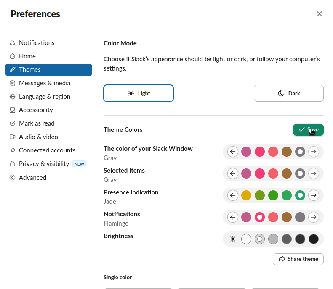
Task: Pick coral swatch for Selected Items
Action: (x=273, y=173)
